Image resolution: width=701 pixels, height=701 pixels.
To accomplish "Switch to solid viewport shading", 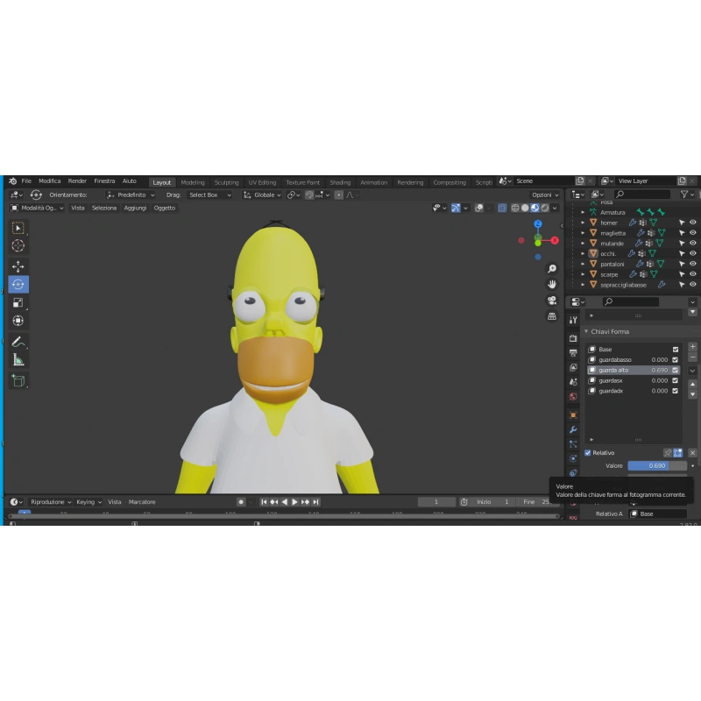I will tap(525, 208).
